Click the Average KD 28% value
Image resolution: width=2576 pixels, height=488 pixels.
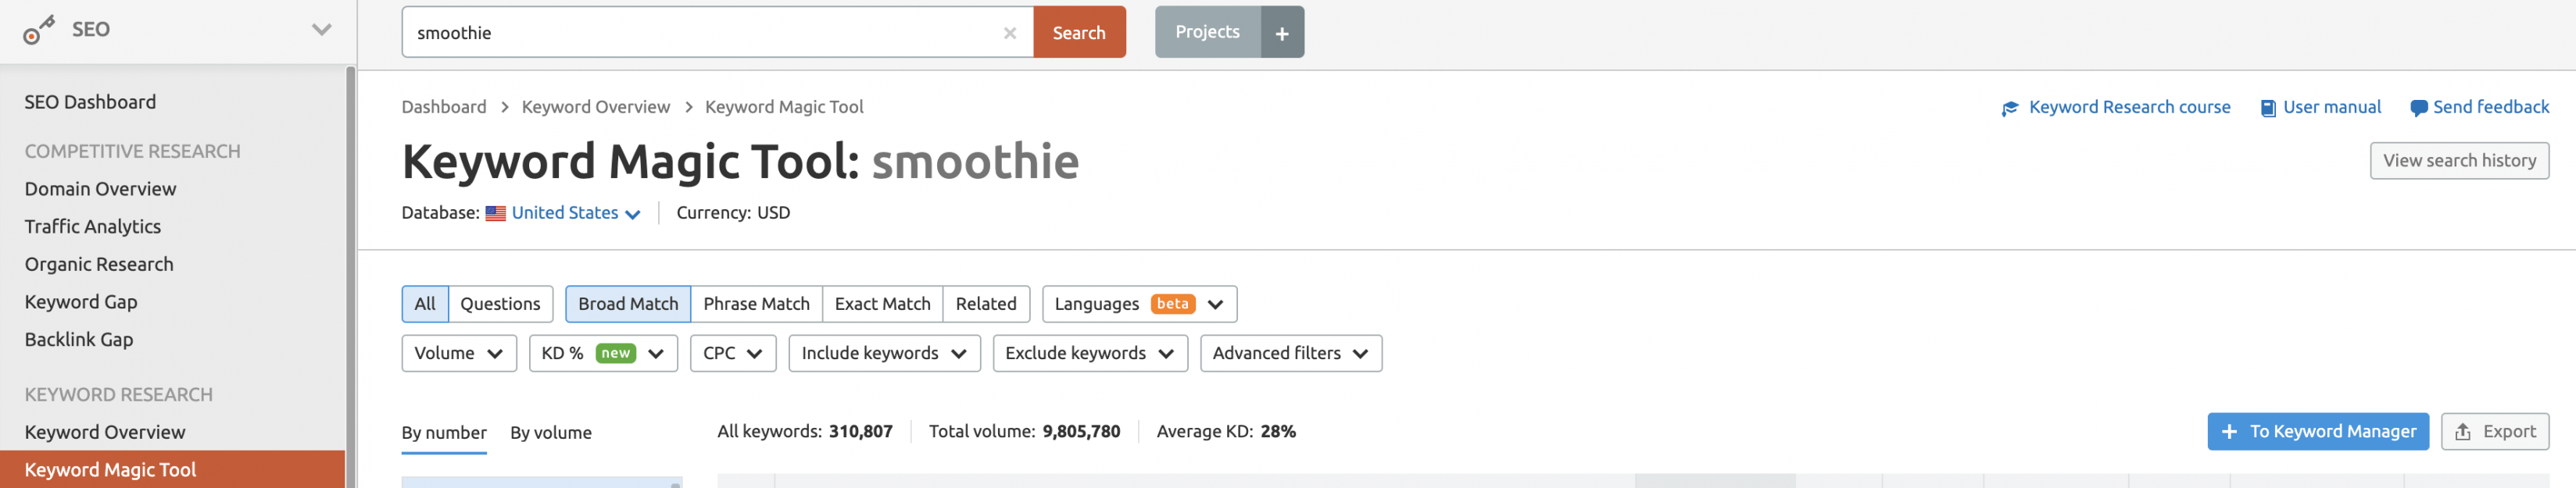pyautogui.click(x=1278, y=432)
